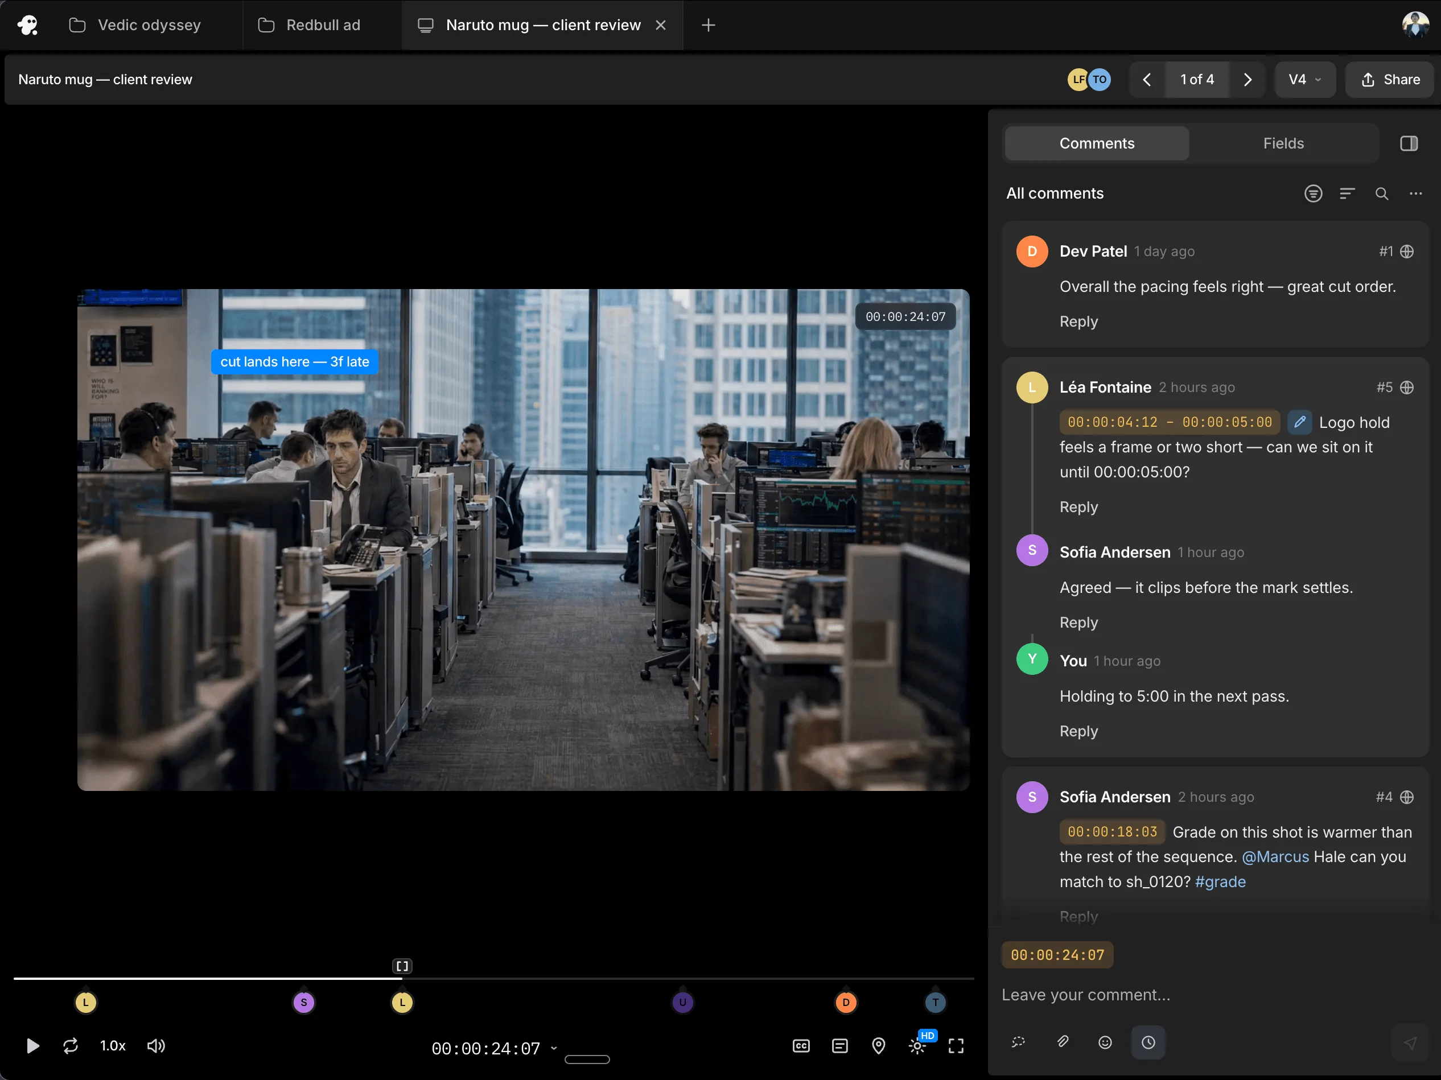Reply to Sofia's 'Agreed' comment
The image size is (1441, 1080).
point(1078,623)
